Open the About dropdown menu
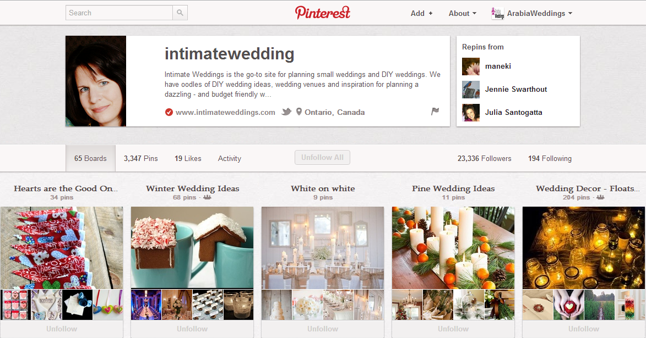This screenshot has height=338, width=646. (462, 13)
